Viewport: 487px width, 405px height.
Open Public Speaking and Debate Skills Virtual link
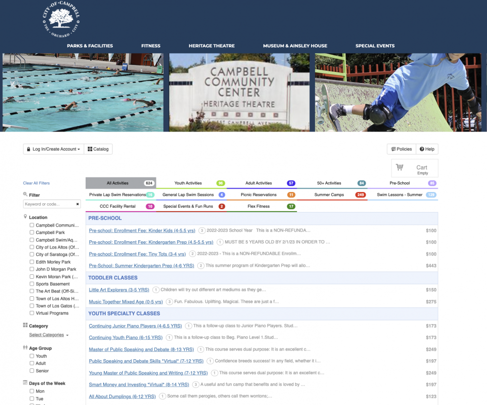click(x=146, y=361)
